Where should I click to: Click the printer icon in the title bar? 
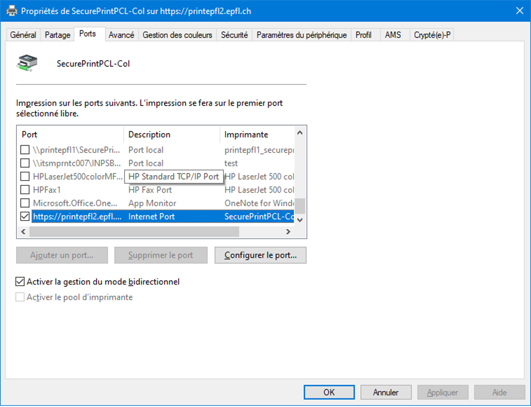coord(11,11)
